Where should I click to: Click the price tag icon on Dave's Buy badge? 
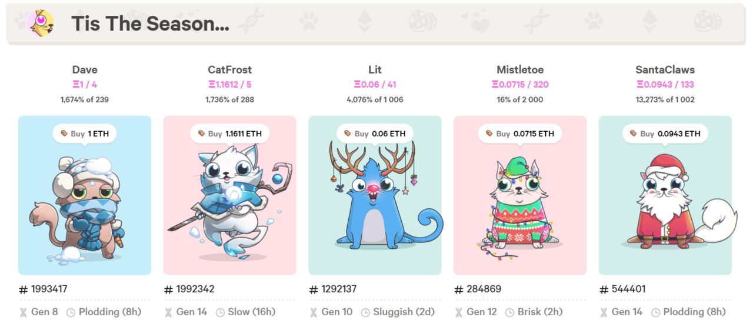click(63, 134)
